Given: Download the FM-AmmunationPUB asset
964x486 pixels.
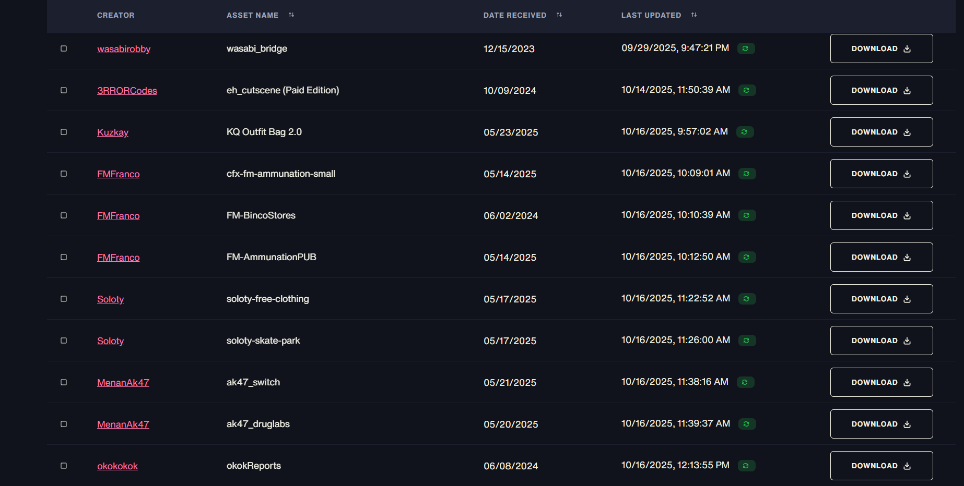Looking at the screenshot, I should tap(881, 257).
